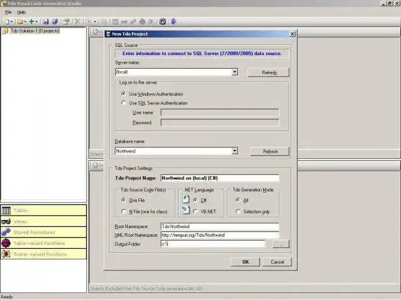401x300 pixels.
Task: Close the New Tdo Project dialog
Action: pyautogui.click(x=293, y=34)
